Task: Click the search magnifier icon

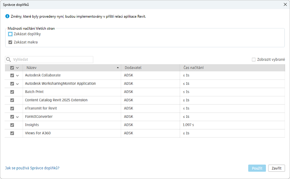Action: point(9,60)
